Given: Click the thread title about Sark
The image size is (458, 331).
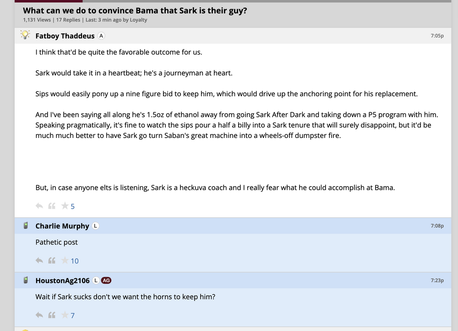Looking at the screenshot, I should [135, 11].
